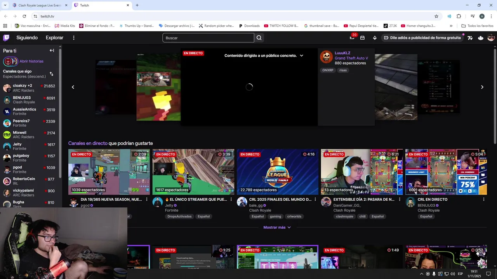The height and width of the screenshot is (279, 497).
Task: Expand 'Mostrar más' live channels
Action: (277, 227)
